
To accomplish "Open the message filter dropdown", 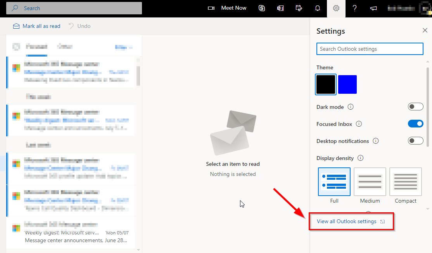I will [x=123, y=46].
